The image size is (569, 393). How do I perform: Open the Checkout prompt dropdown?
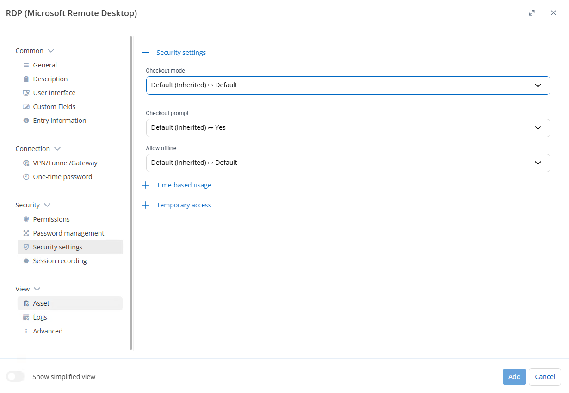(348, 128)
